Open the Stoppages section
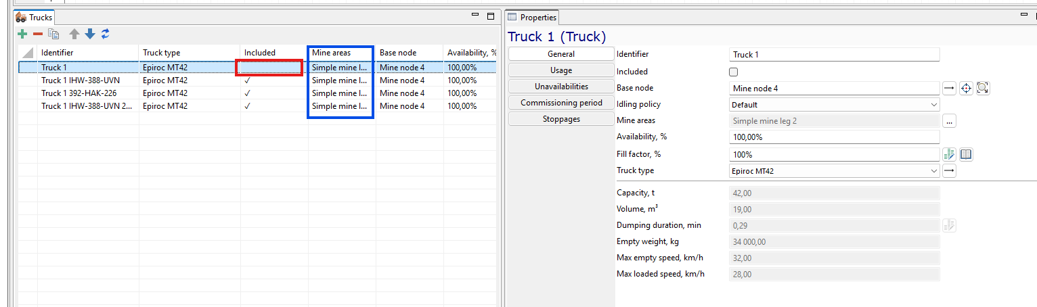 [561, 119]
